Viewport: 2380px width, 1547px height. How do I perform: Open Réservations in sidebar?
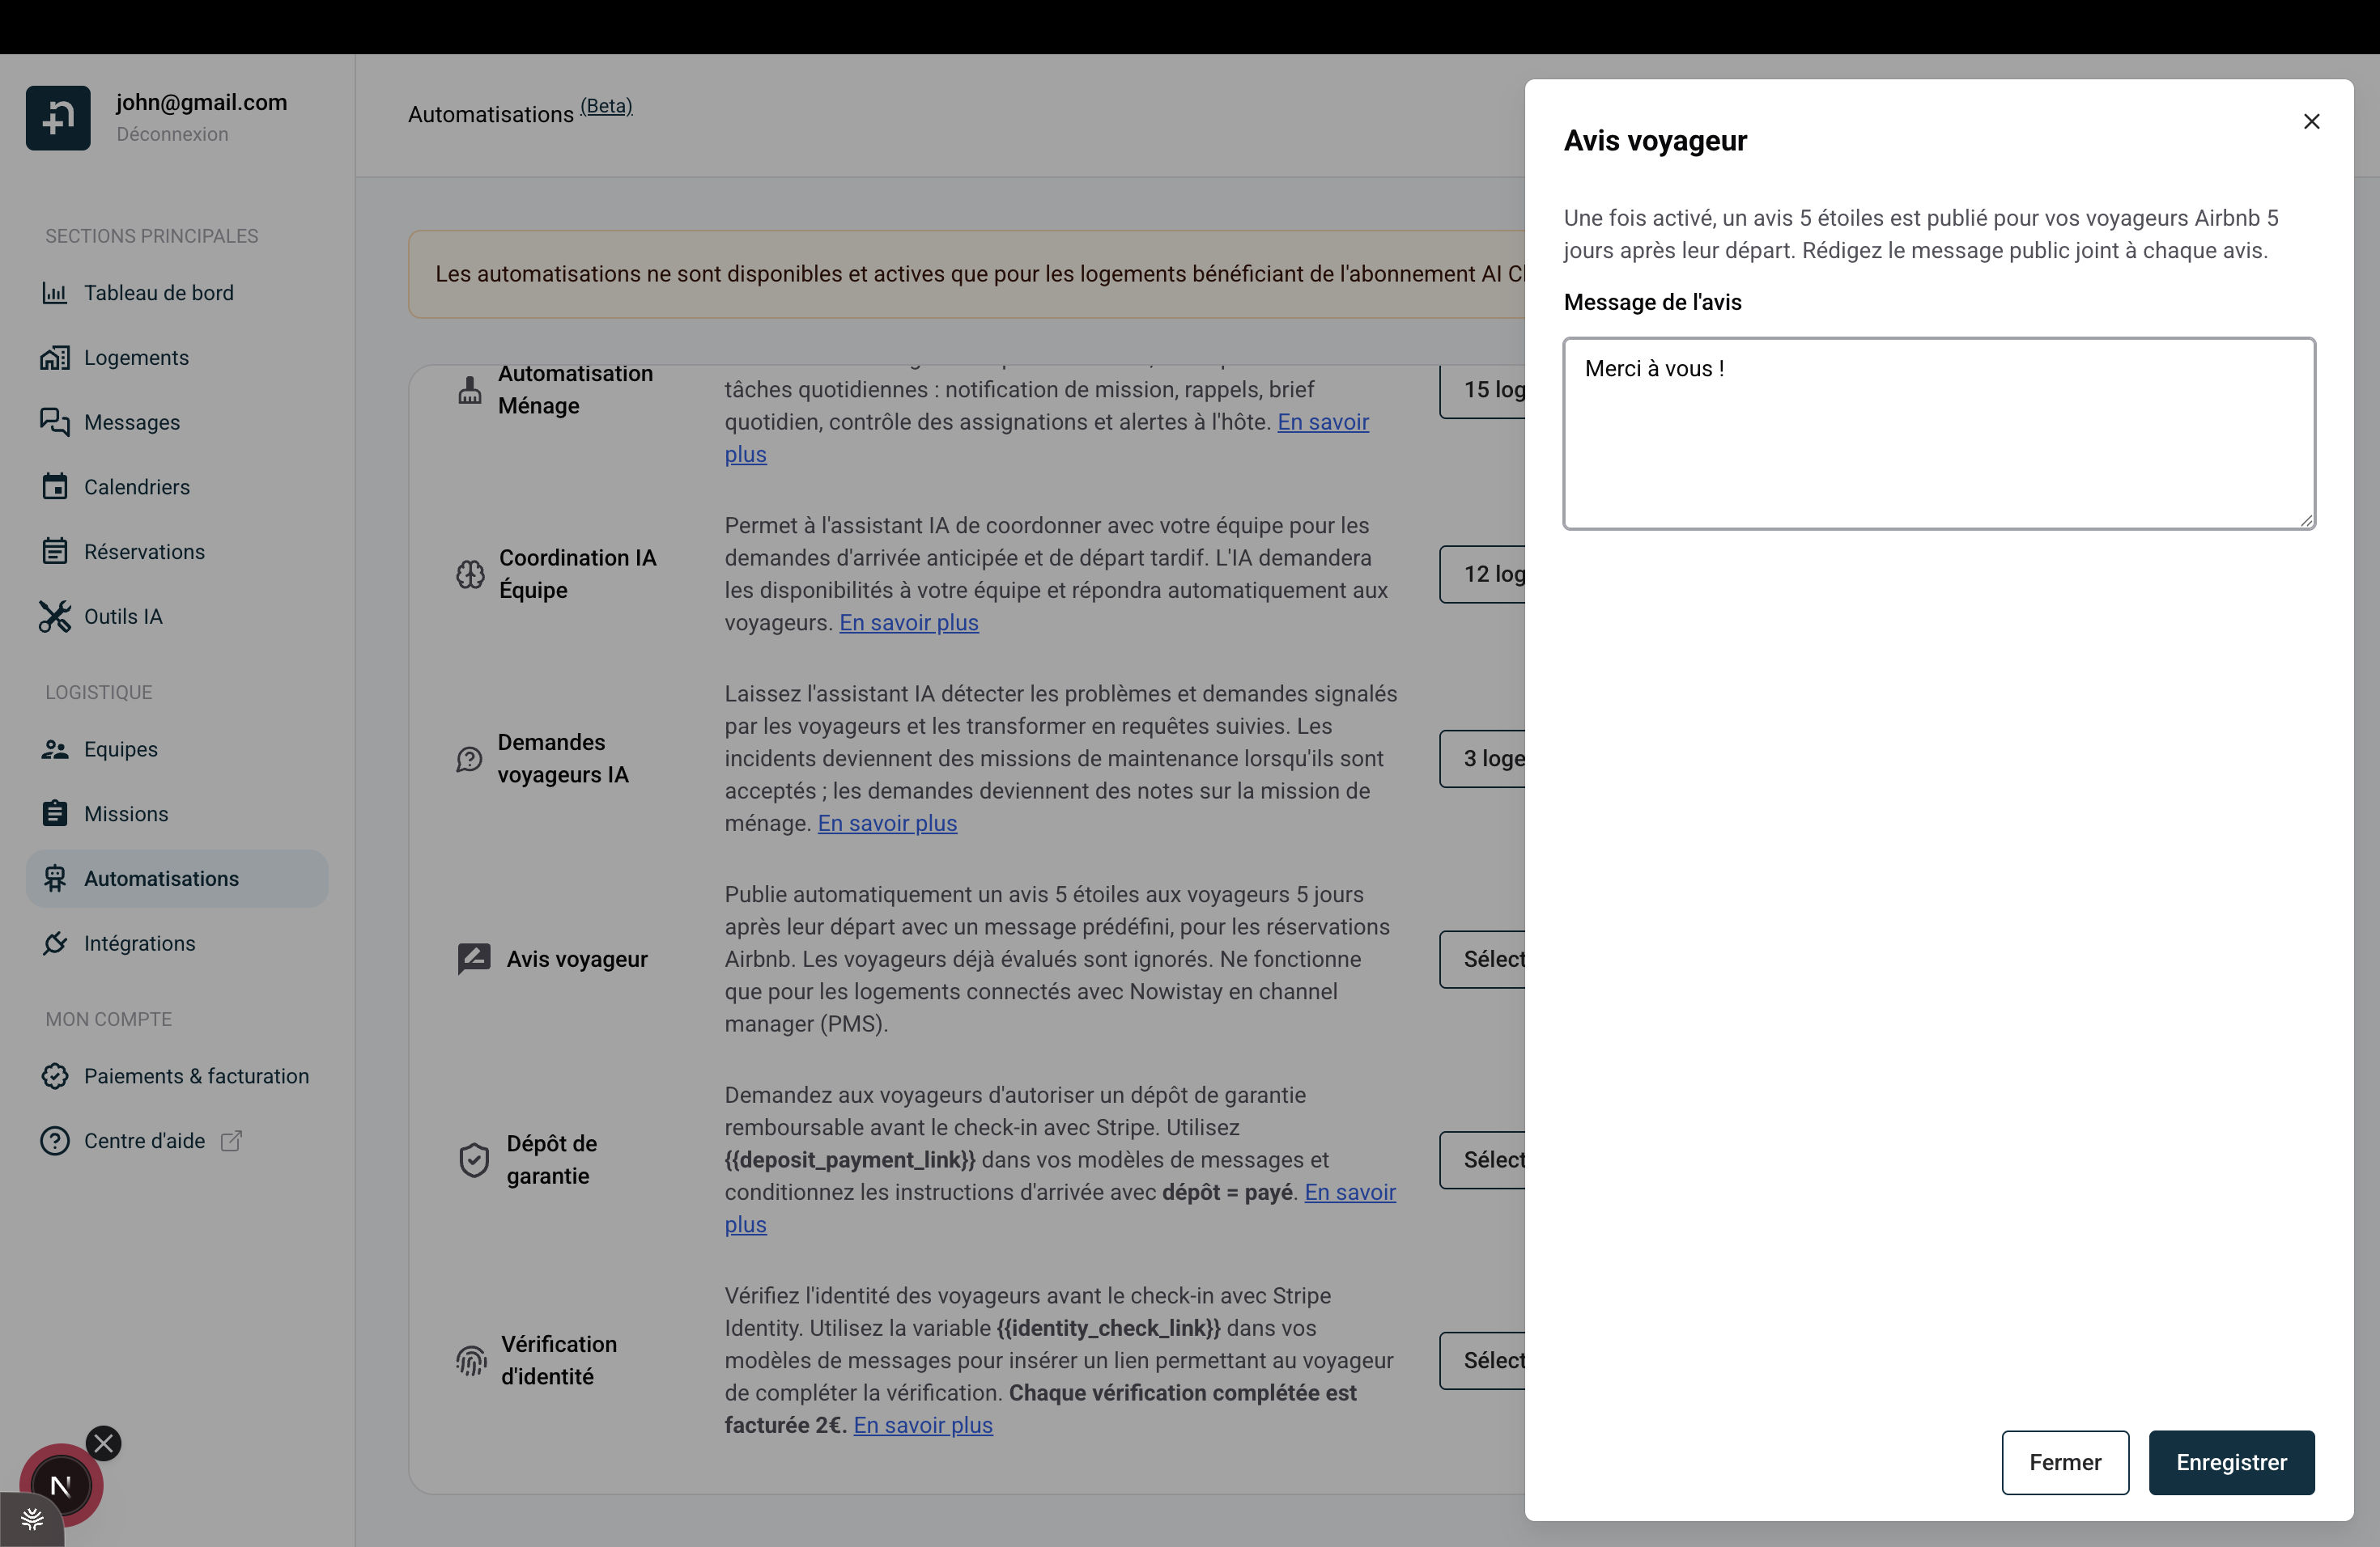point(177,552)
